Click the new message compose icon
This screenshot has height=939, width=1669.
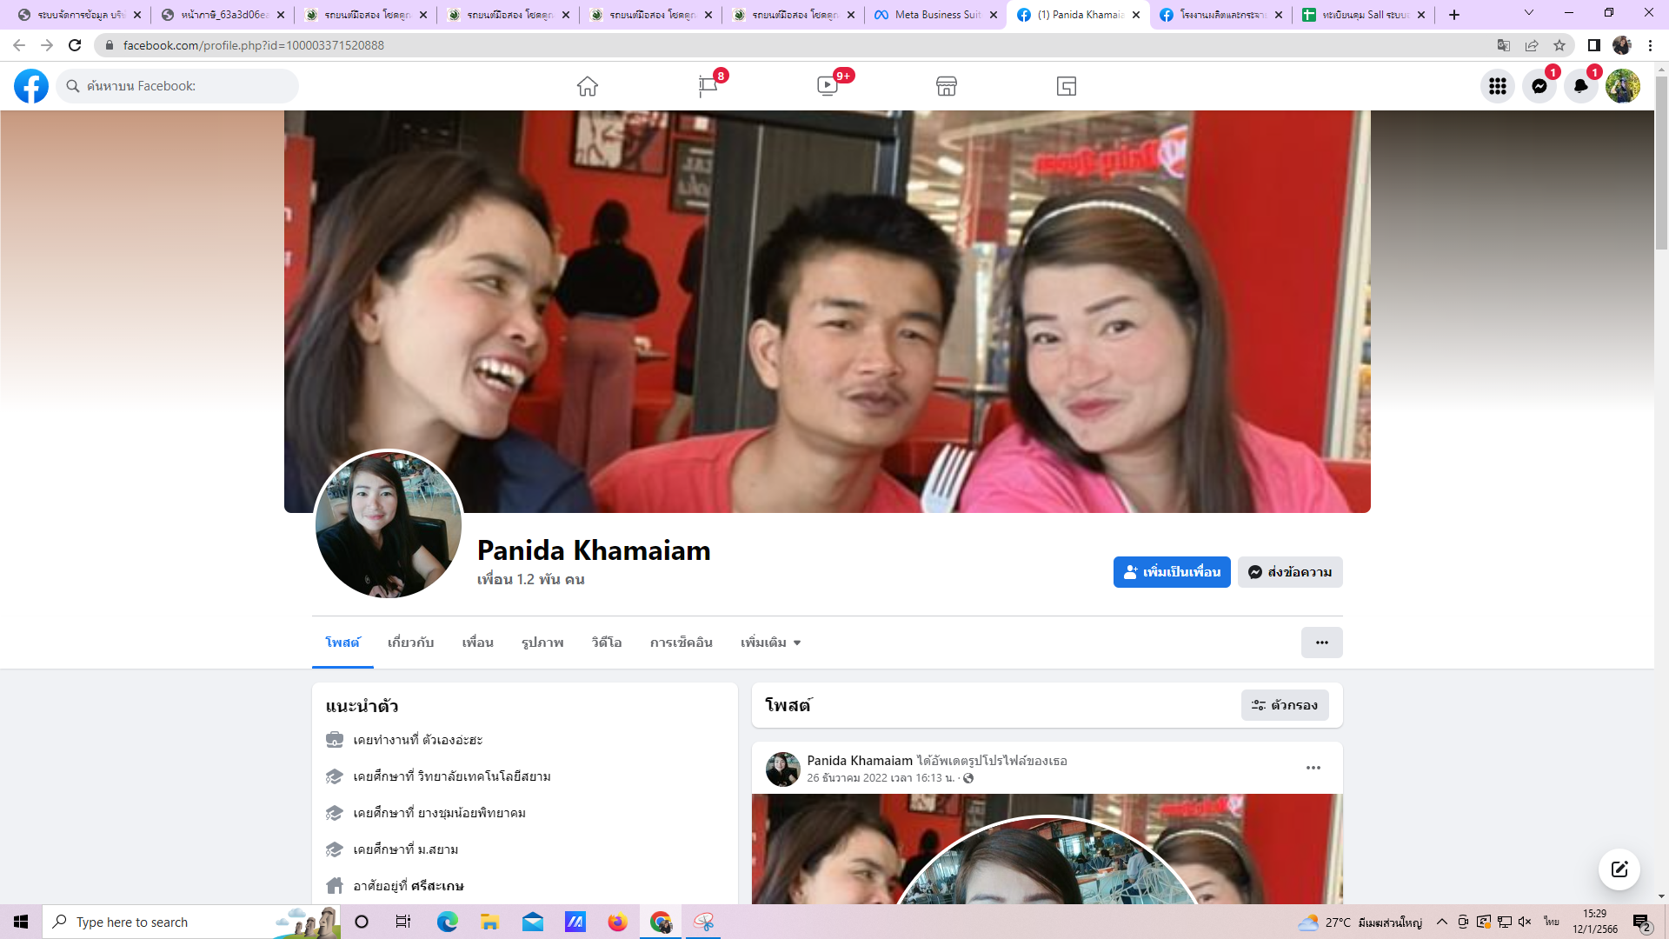coord(1619,869)
